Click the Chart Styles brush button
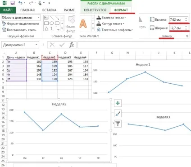The image size is (191, 167). pos(118,114)
